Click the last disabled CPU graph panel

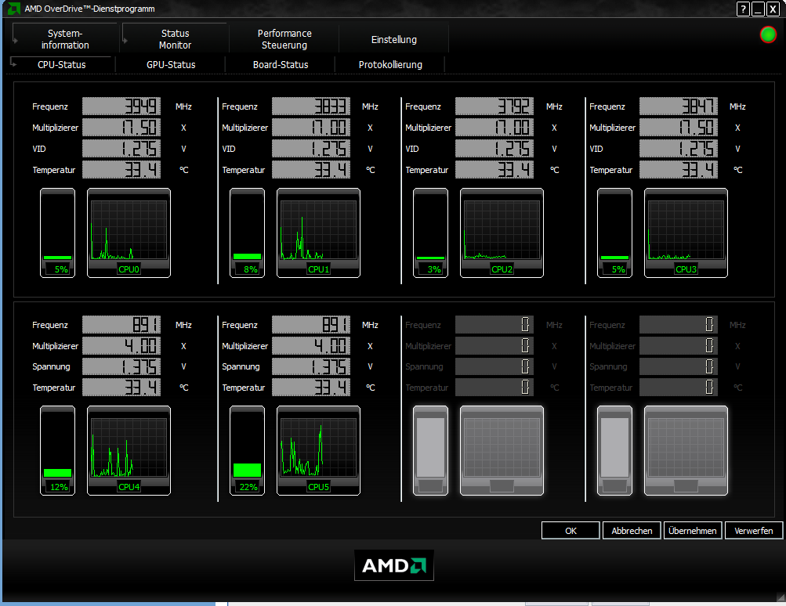point(686,450)
